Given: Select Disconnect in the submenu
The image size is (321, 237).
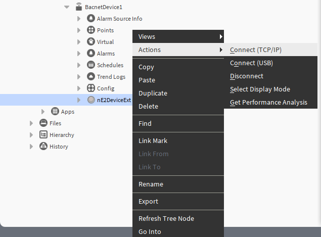Looking at the screenshot, I should click(247, 76).
